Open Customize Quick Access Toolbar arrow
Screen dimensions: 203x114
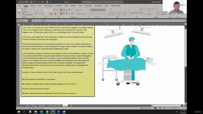pyautogui.click(x=50, y=2)
